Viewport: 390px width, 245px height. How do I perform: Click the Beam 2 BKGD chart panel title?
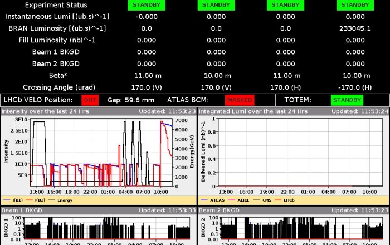[219, 210]
